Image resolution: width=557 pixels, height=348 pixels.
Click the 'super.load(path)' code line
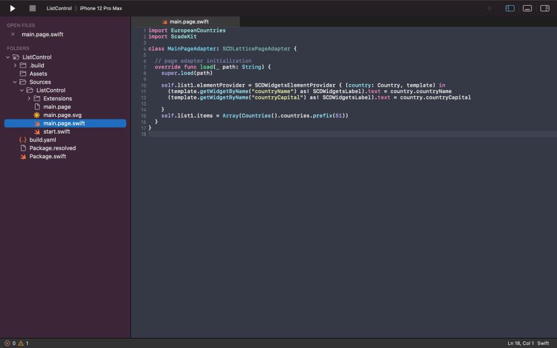coord(187,73)
